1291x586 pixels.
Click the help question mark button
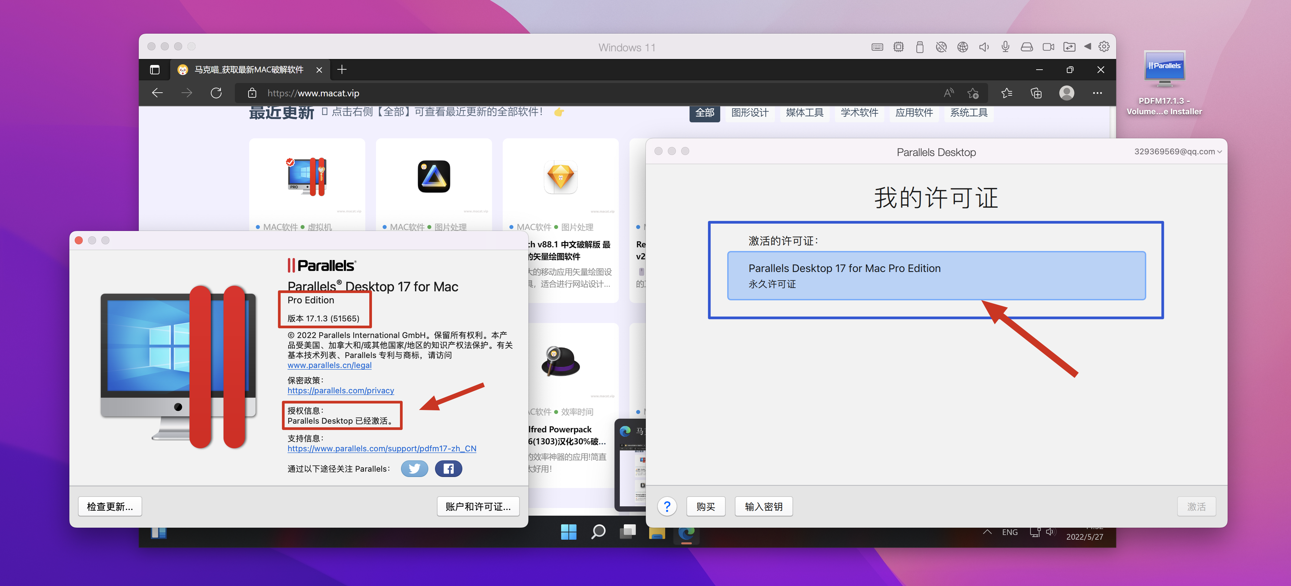pos(667,506)
